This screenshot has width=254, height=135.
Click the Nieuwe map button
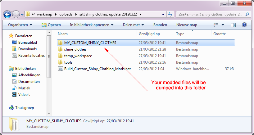pos(187,25)
